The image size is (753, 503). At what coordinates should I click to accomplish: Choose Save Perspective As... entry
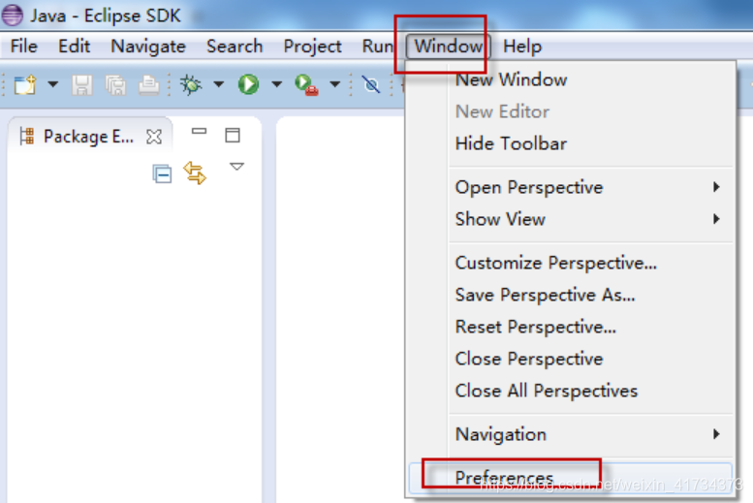coord(571,295)
